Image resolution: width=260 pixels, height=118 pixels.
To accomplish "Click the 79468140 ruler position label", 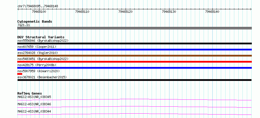I will 212,12.
